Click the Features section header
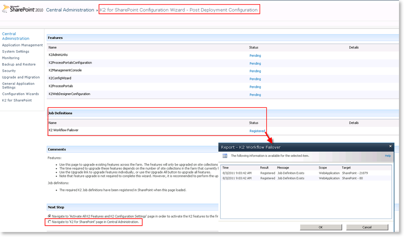Image resolution: width=404 pixels, height=237 pixels. [x=55, y=38]
